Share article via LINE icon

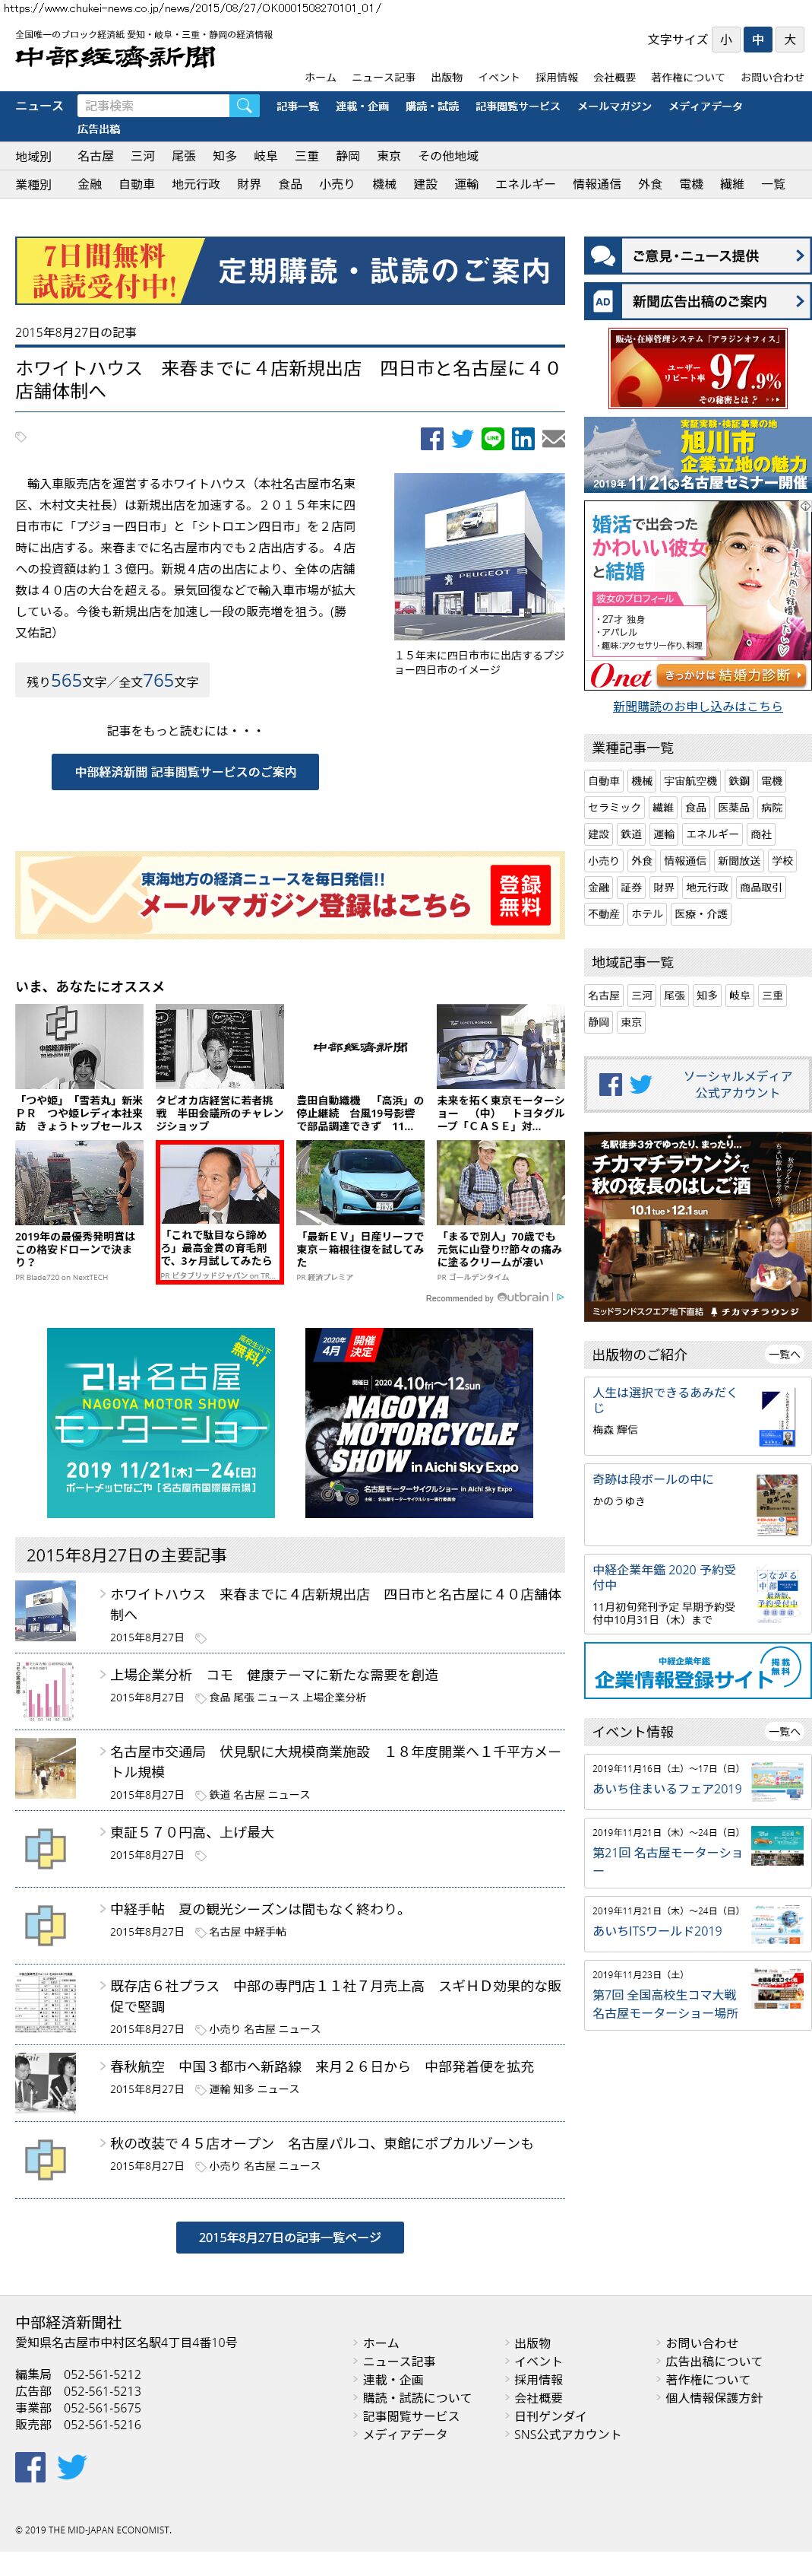click(492, 438)
